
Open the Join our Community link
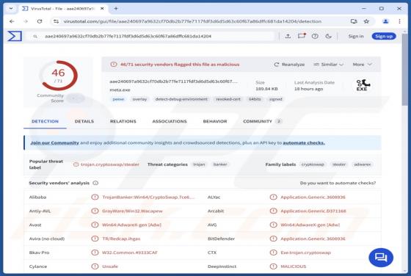pyautogui.click(x=54, y=143)
